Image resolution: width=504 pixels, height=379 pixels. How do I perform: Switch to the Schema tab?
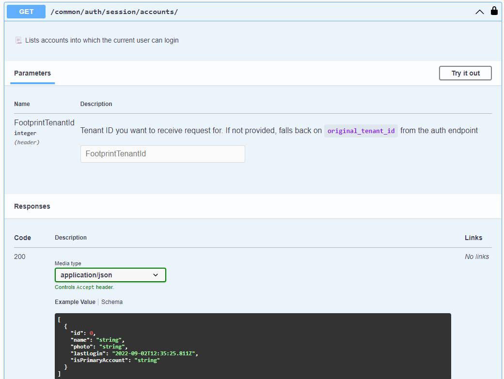click(112, 302)
